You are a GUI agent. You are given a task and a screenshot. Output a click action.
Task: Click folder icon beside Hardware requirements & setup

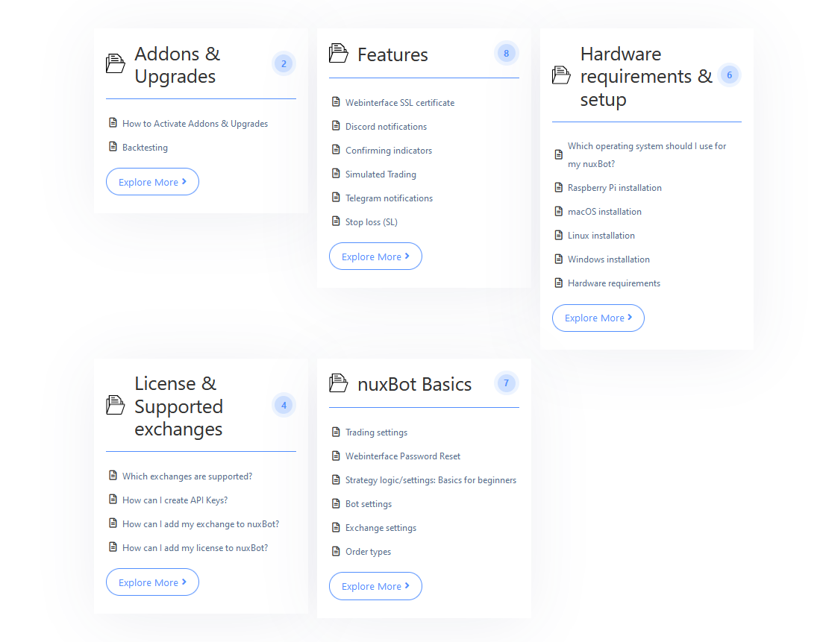click(561, 75)
